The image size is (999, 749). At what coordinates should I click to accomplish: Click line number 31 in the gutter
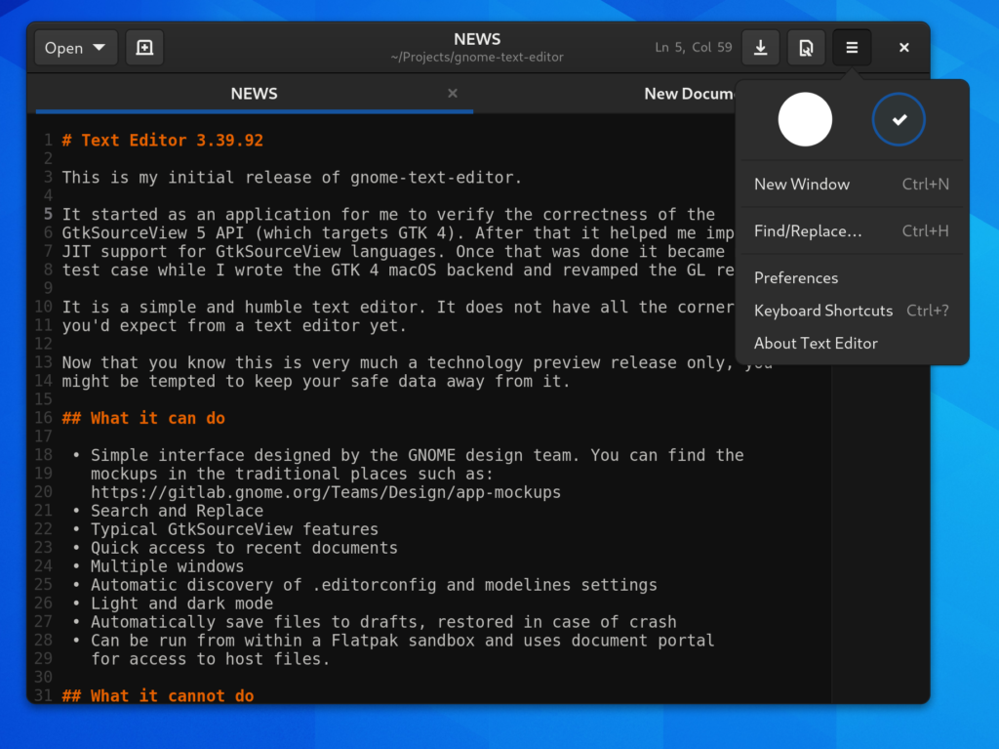point(43,695)
